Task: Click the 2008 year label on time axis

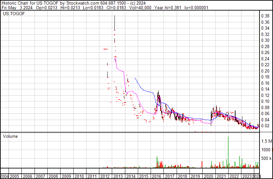Action: (53, 176)
